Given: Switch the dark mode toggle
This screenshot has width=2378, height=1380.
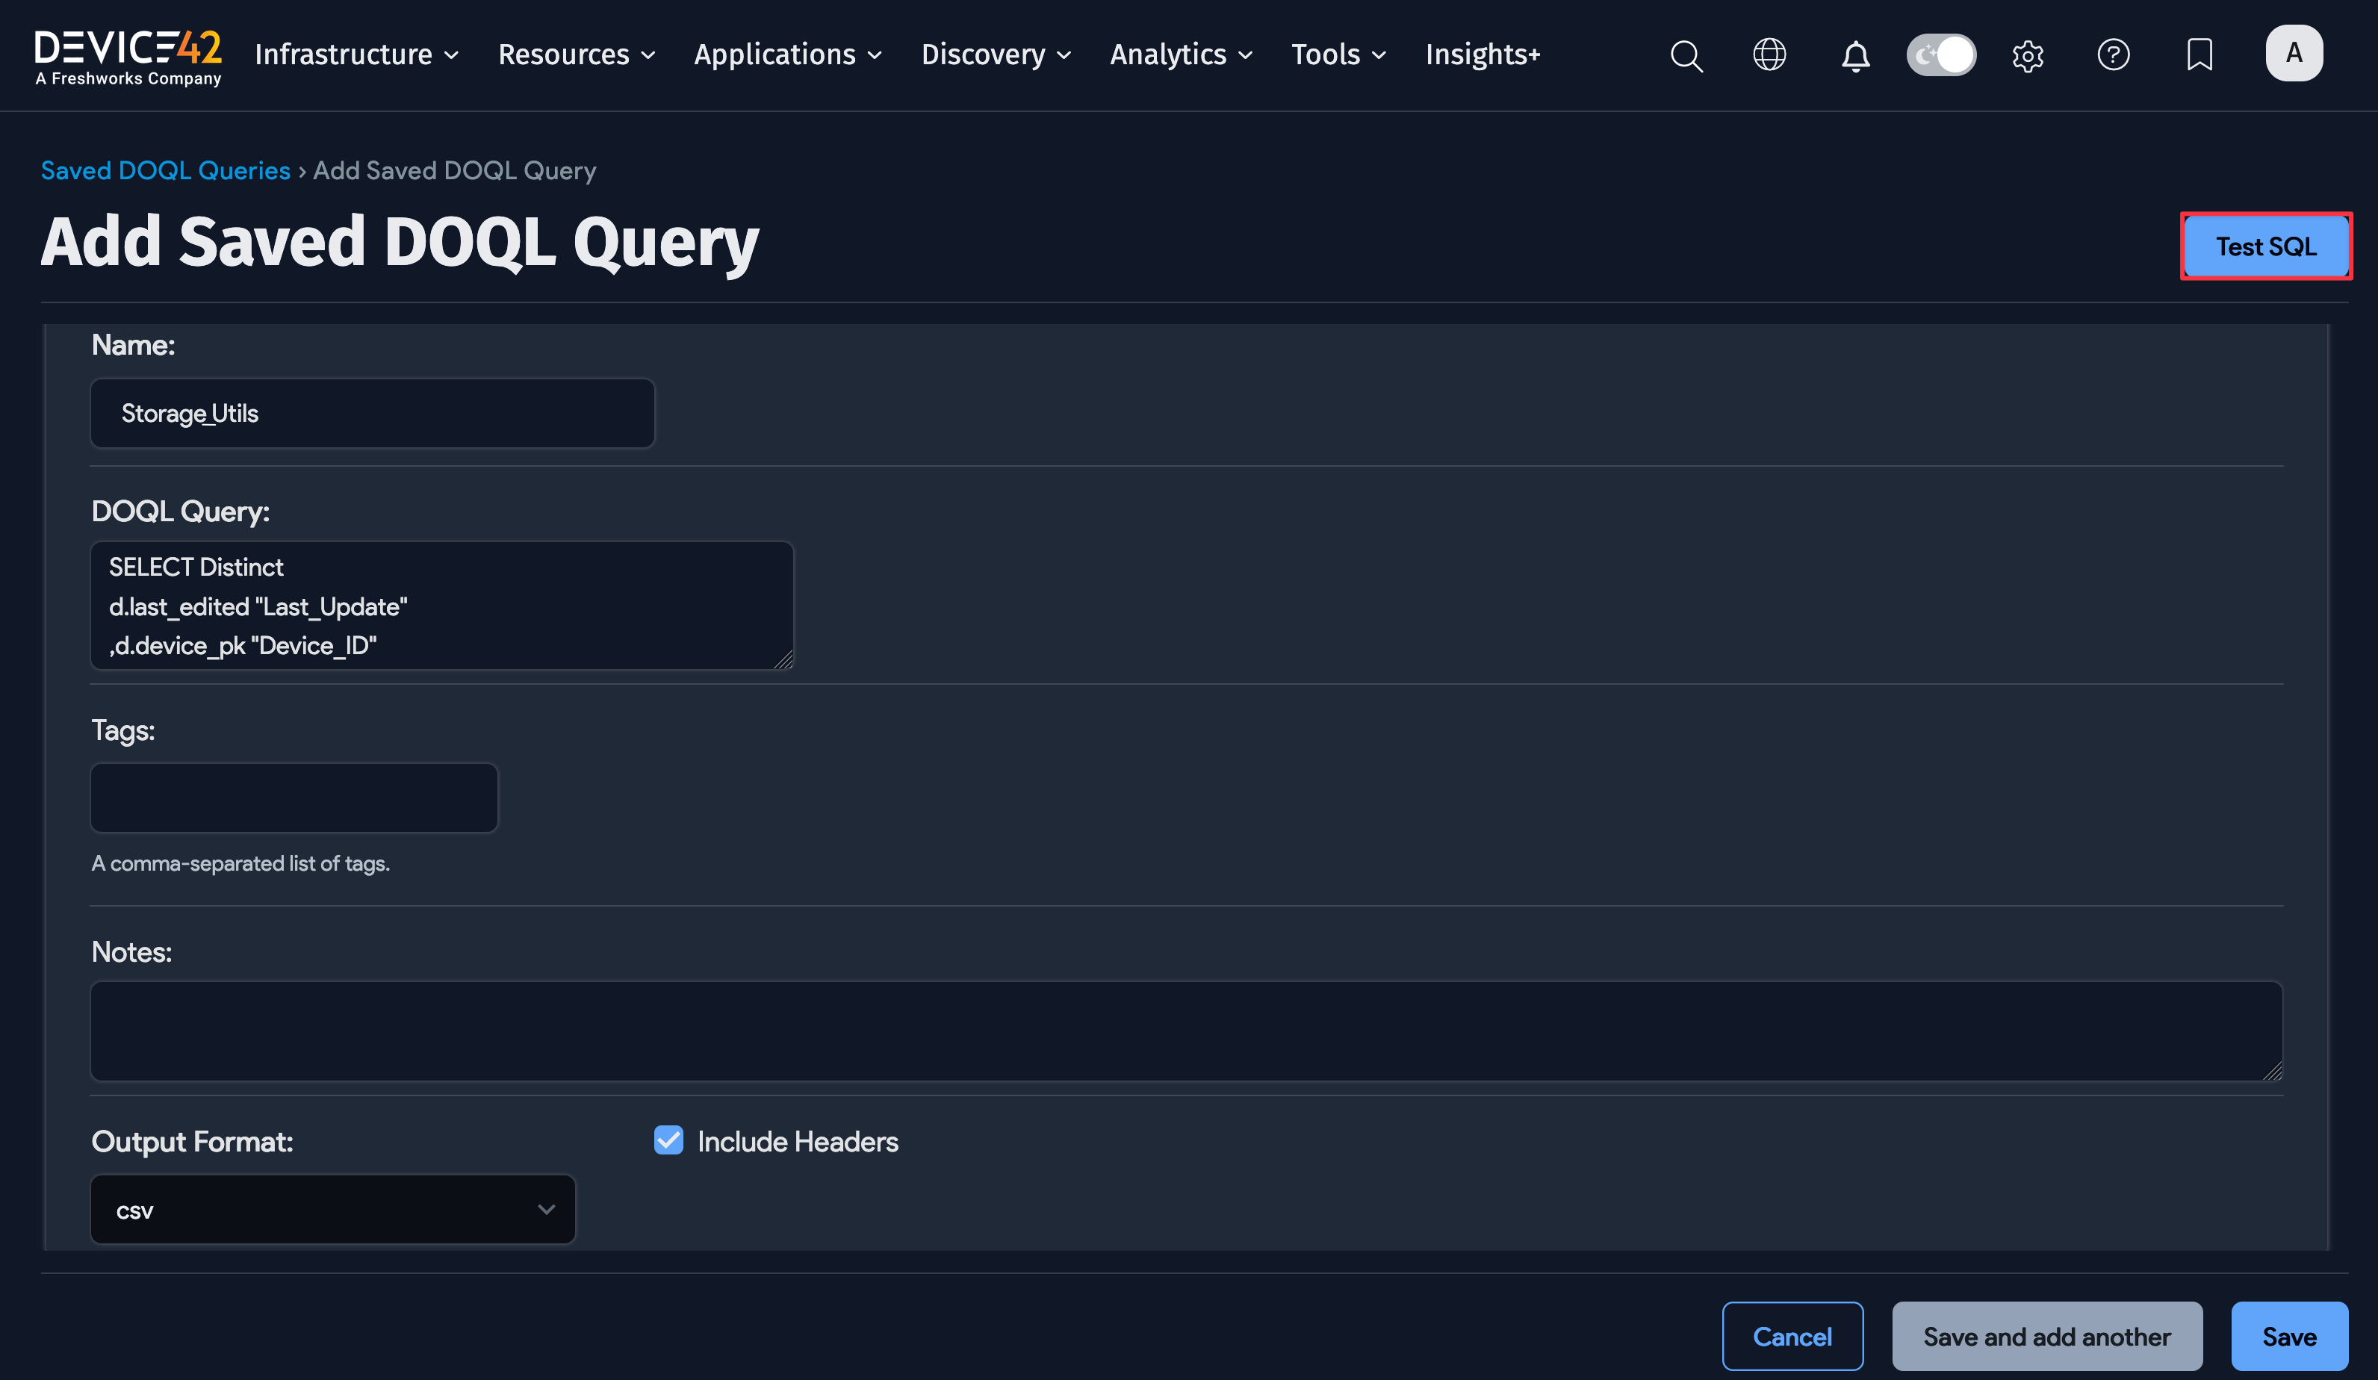Looking at the screenshot, I should coord(1940,55).
